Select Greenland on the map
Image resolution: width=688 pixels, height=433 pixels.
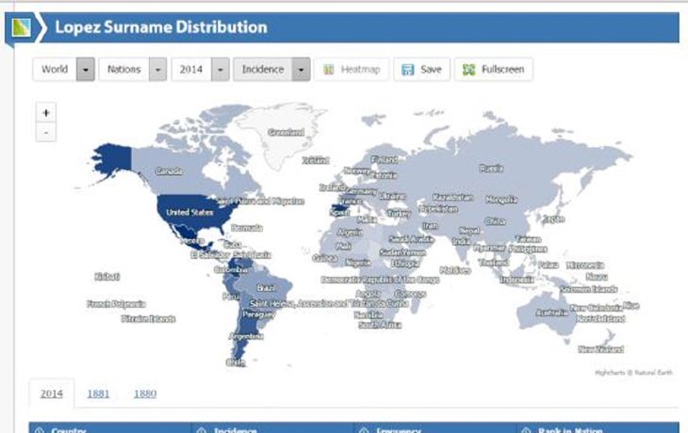(287, 133)
